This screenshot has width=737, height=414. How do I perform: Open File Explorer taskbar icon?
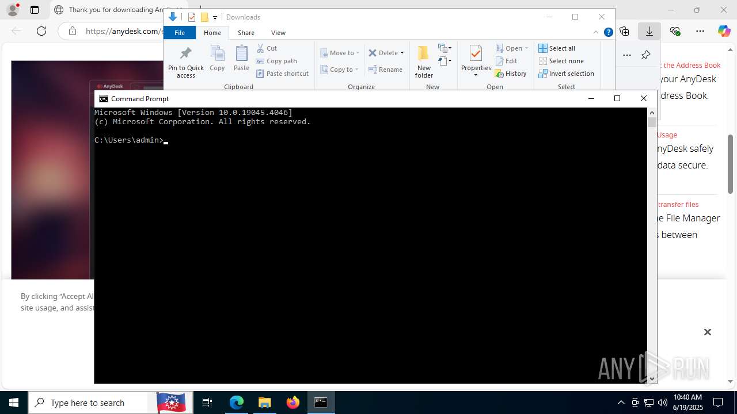click(265, 402)
